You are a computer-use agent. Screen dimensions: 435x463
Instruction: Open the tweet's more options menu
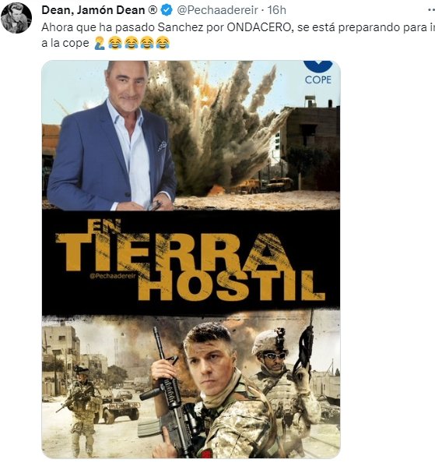431,10
